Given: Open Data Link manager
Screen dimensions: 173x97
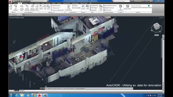Looking at the screenshot, I should (101, 8).
